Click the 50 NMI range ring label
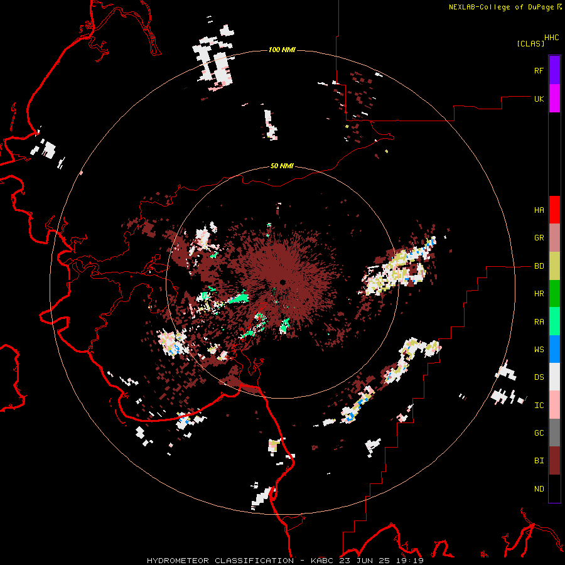This screenshot has width=565, height=565. pyautogui.click(x=282, y=166)
